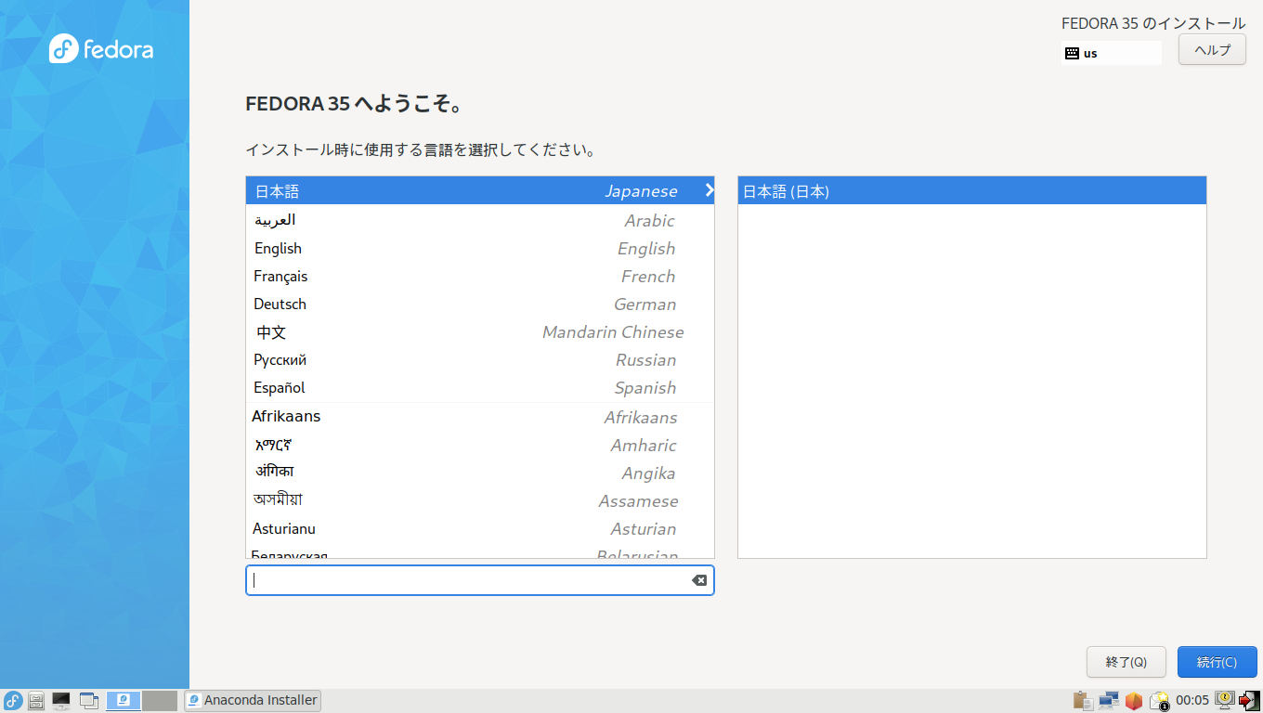This screenshot has width=1263, height=713.
Task: Click the logout door icon
Action: [x=1249, y=701]
